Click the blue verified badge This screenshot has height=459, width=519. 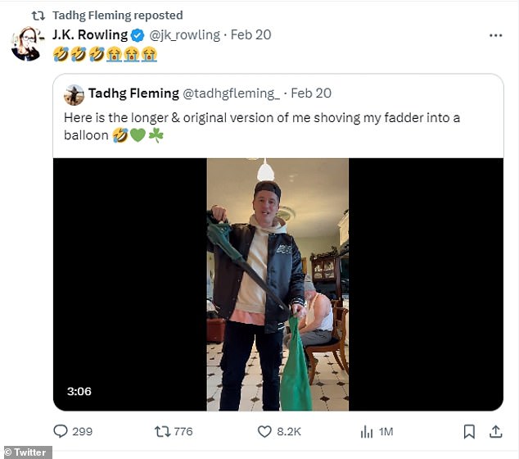[x=138, y=35]
